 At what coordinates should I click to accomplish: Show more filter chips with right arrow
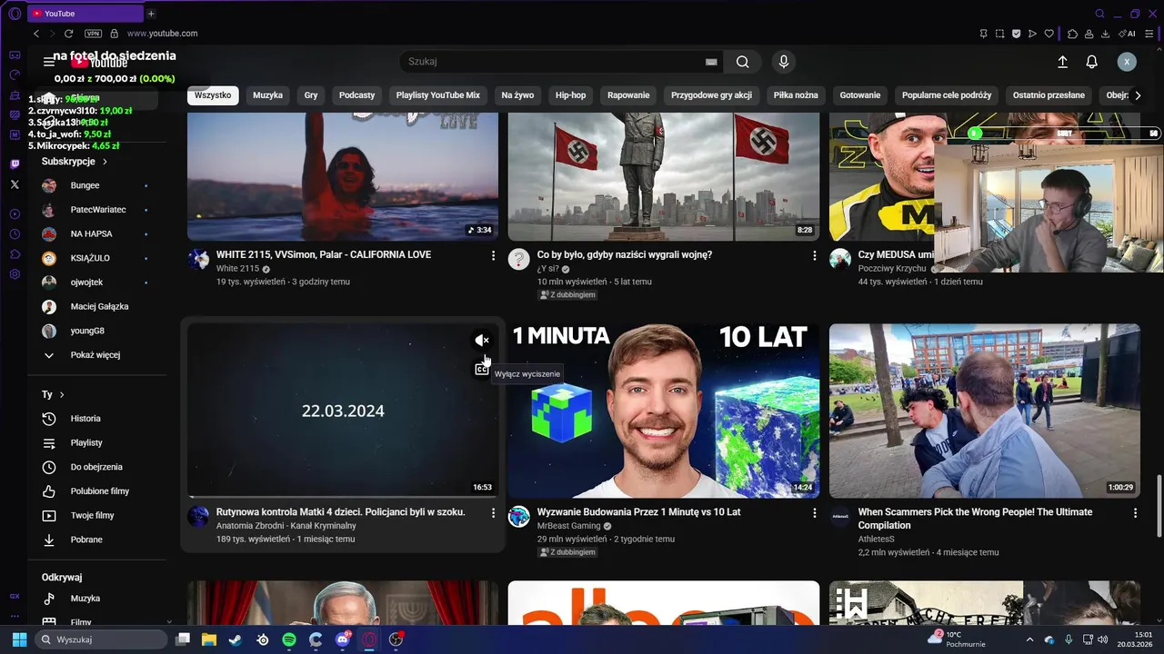tap(1137, 95)
